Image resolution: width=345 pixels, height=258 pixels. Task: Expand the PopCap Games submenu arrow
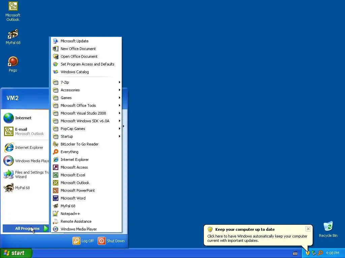[x=120, y=129]
